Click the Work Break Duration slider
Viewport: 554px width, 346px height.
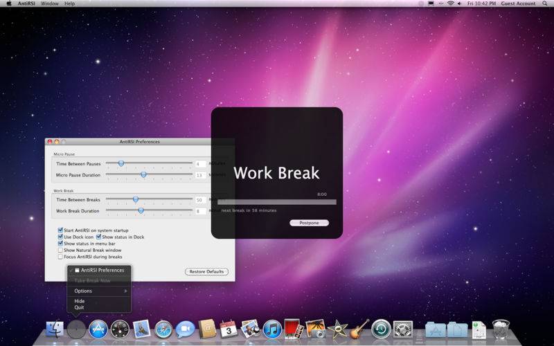(x=149, y=211)
